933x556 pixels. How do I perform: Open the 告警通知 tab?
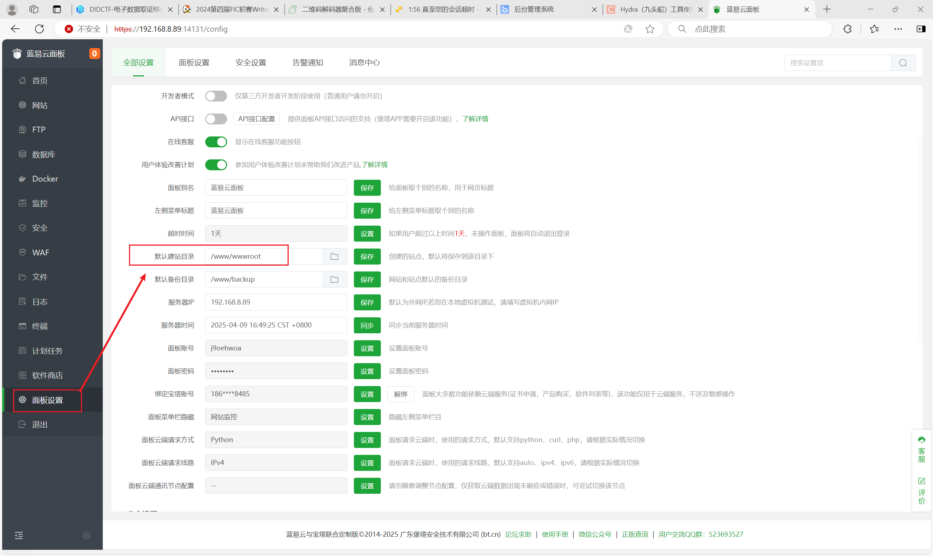[308, 63]
